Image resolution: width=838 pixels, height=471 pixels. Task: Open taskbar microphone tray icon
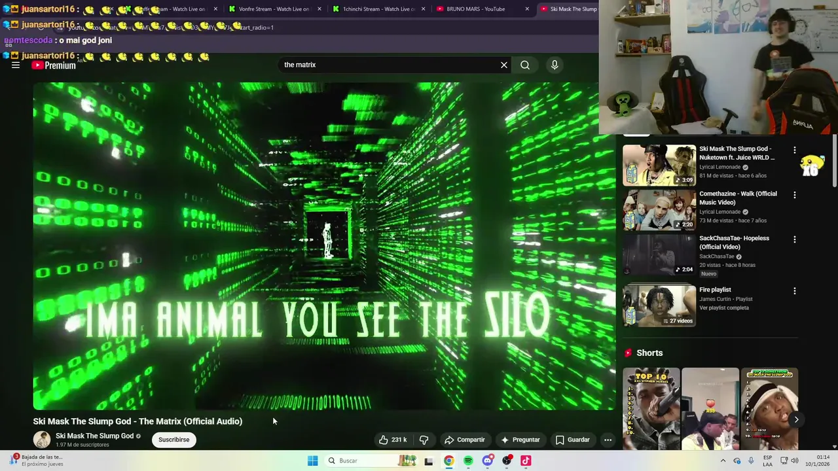tap(751, 461)
